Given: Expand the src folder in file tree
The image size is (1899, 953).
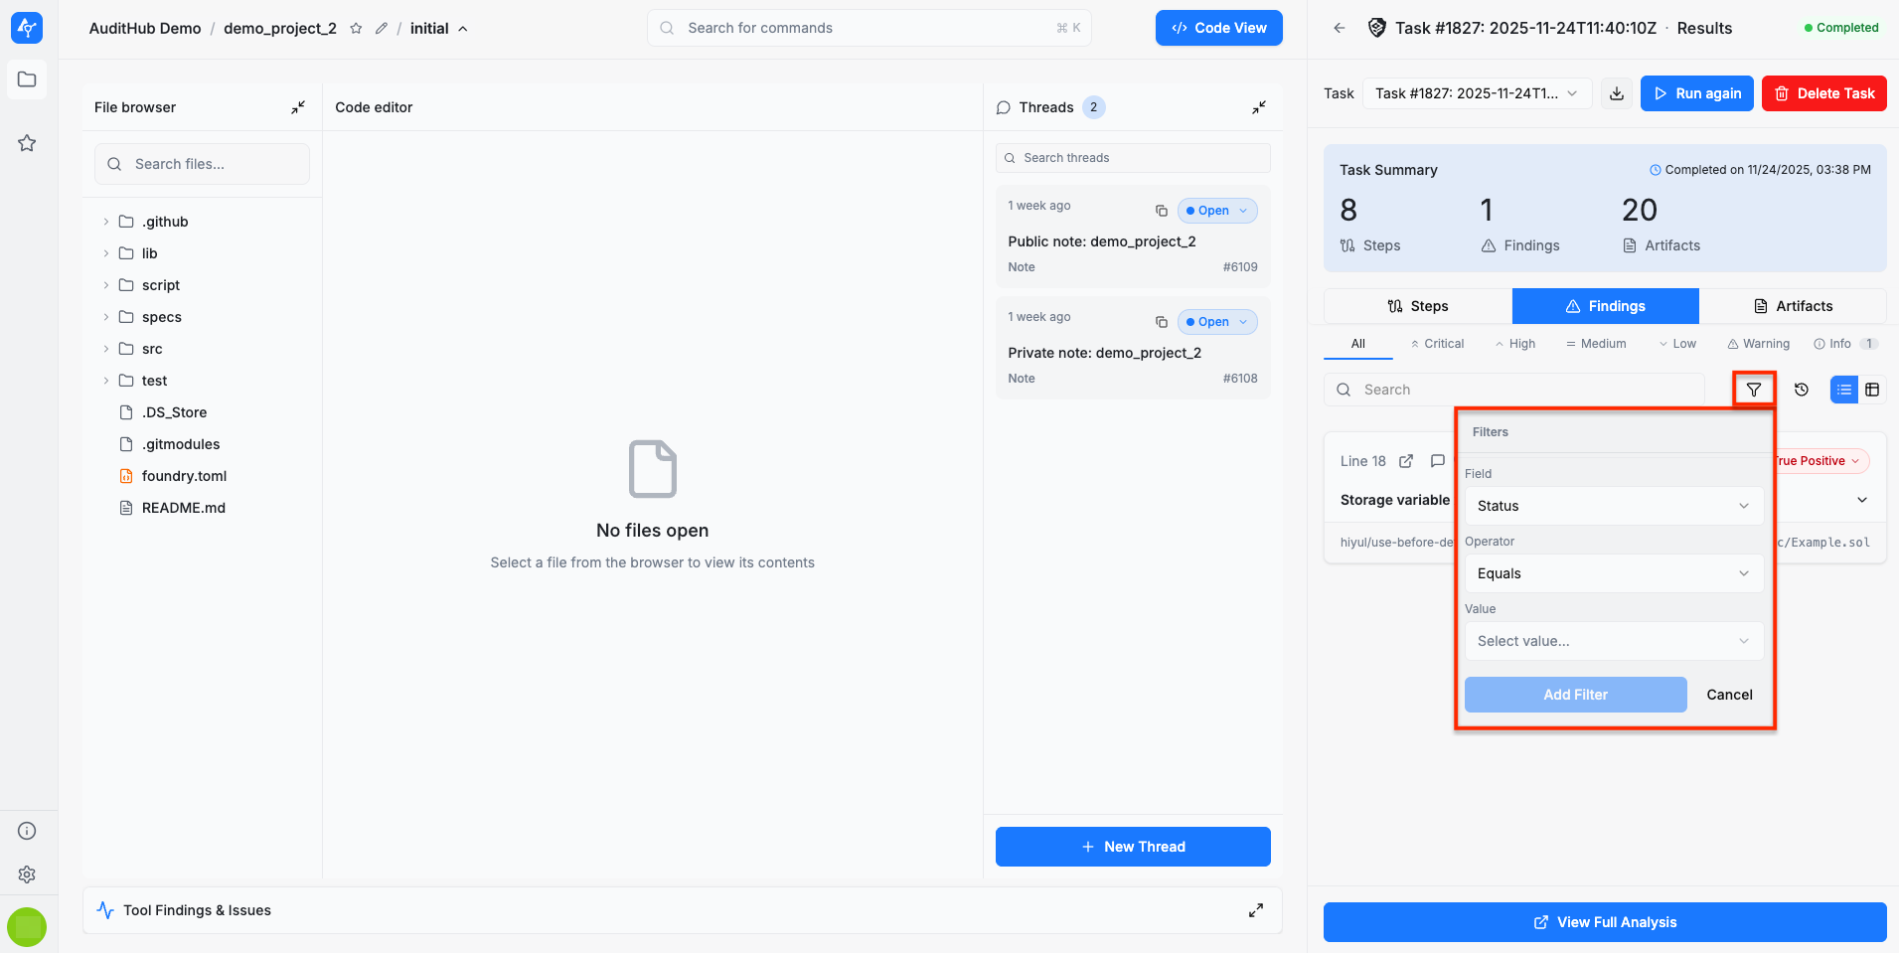Looking at the screenshot, I should [106, 349].
